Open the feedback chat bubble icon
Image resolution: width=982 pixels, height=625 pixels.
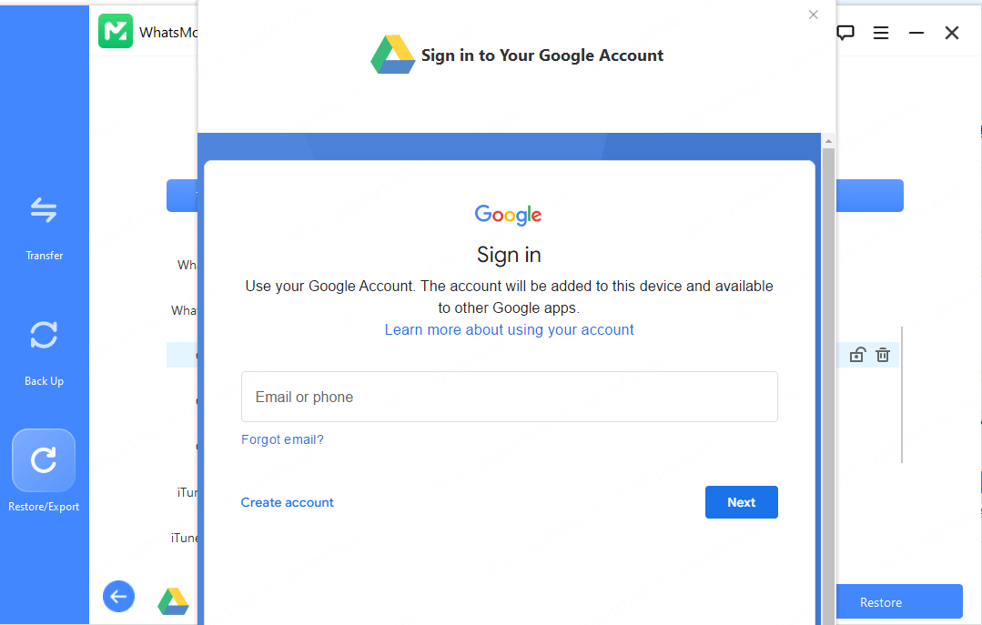[845, 33]
